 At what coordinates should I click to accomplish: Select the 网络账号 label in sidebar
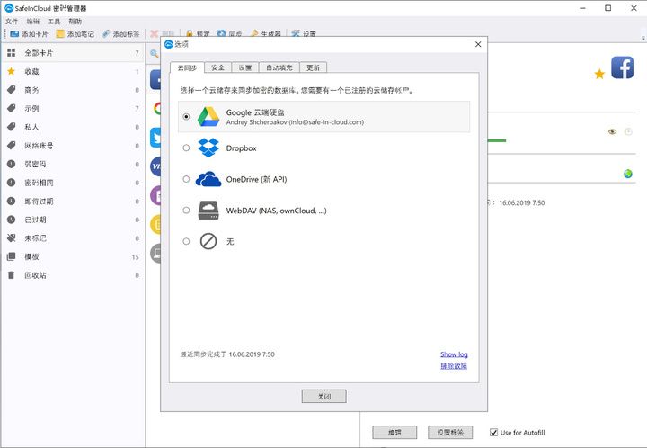click(73, 146)
